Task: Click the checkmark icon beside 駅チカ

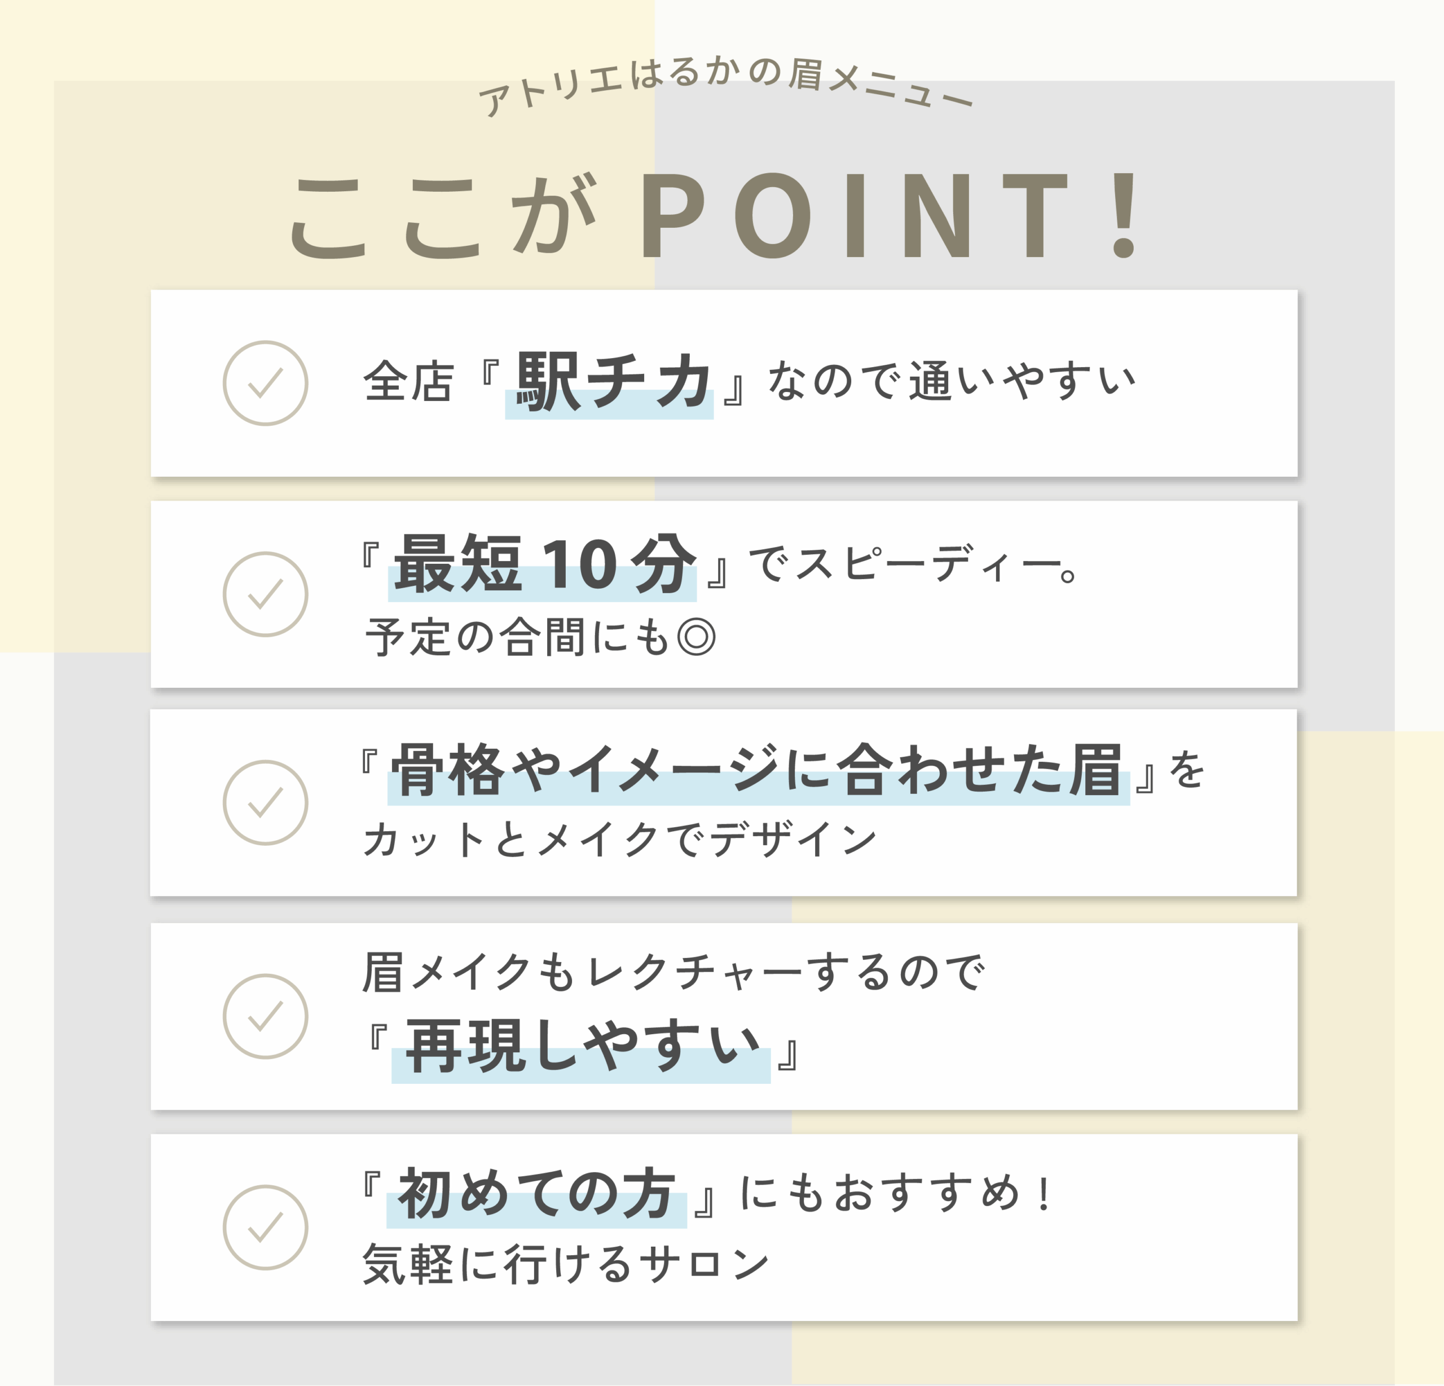Action: [265, 383]
